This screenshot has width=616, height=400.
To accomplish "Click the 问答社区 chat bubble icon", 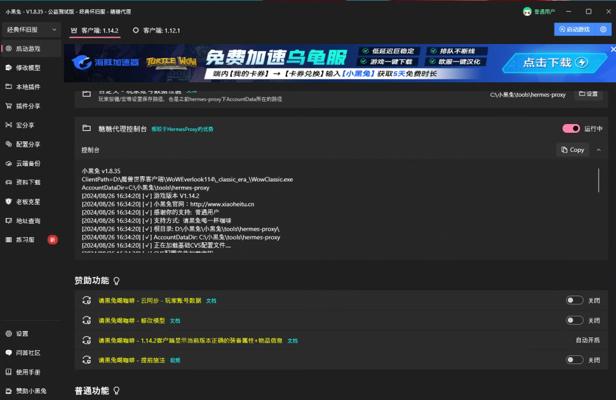I will (9, 352).
